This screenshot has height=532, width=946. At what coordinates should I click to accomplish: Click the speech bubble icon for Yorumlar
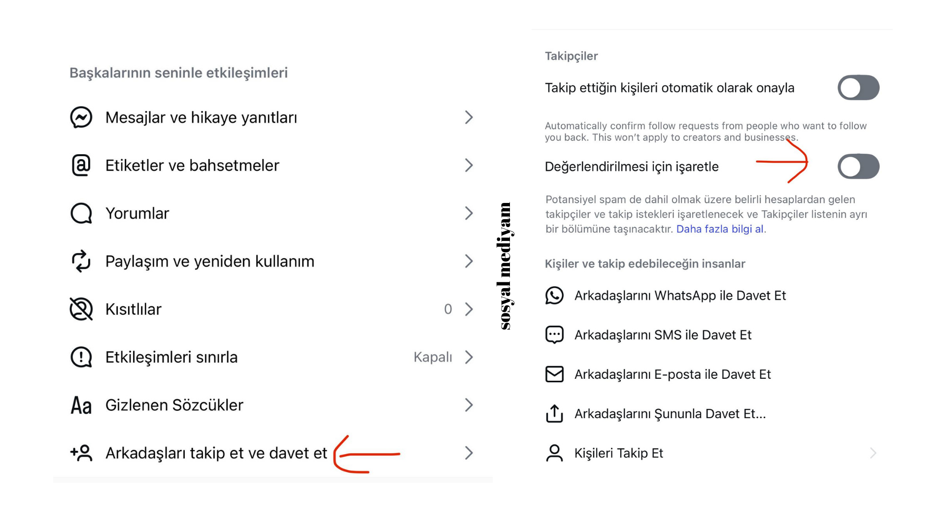[81, 213]
